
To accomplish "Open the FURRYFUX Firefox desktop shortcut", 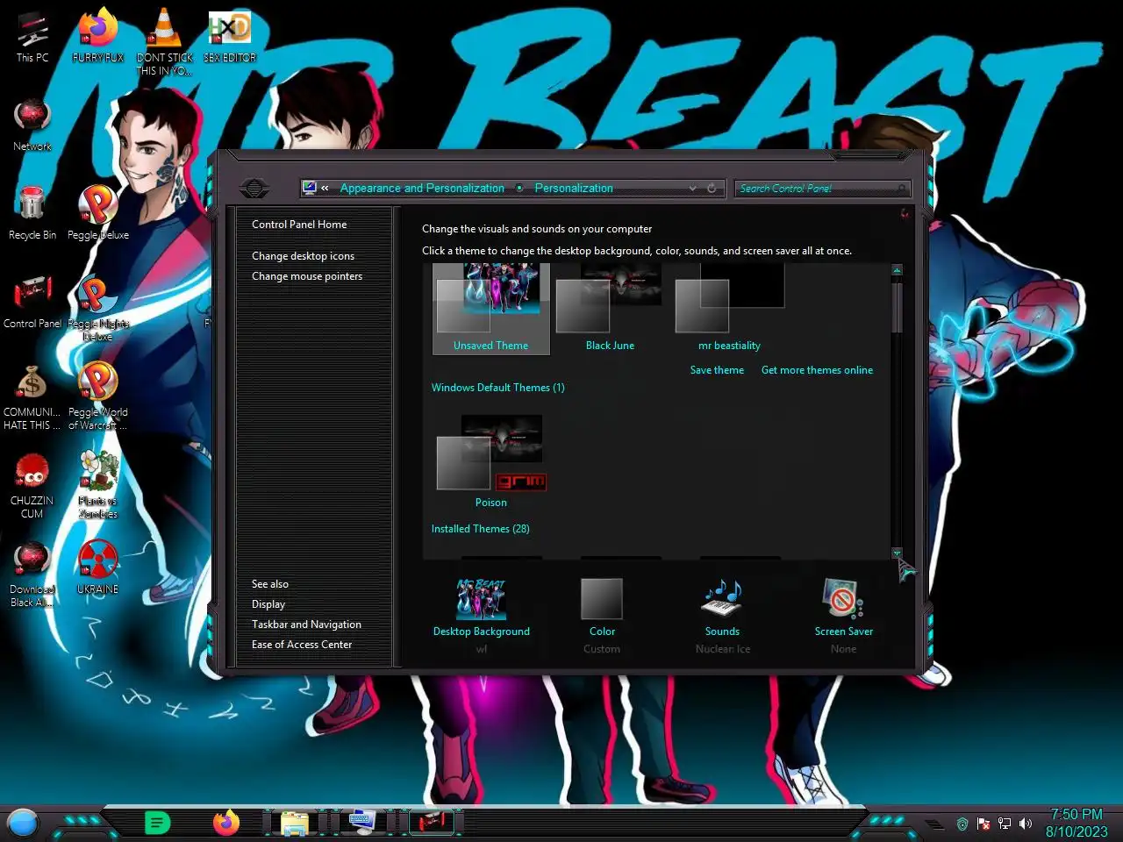I will pos(97,38).
